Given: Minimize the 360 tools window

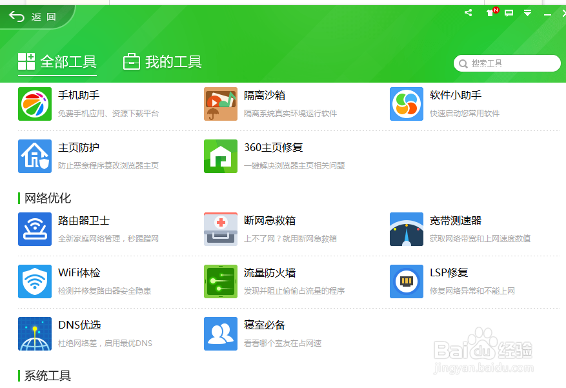Looking at the screenshot, I should pos(547,14).
